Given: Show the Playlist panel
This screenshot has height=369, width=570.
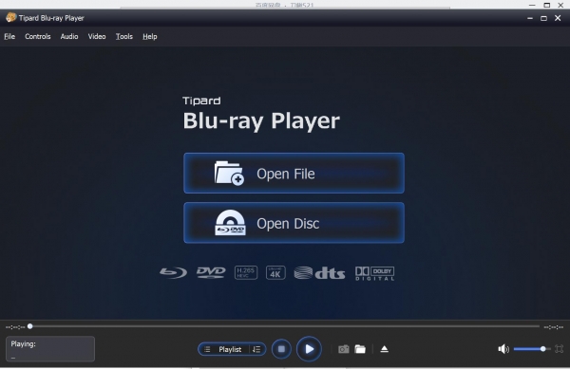Looking at the screenshot, I should [230, 349].
